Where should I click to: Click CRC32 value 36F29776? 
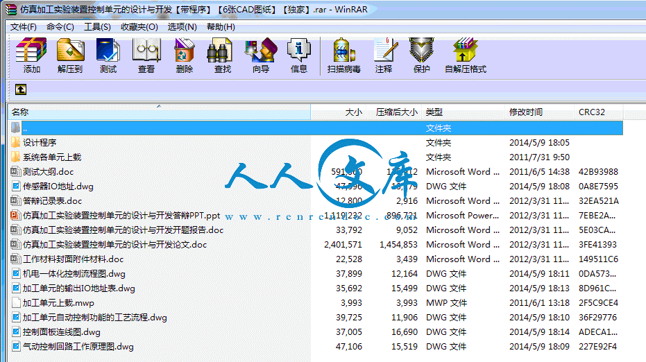pos(598,318)
